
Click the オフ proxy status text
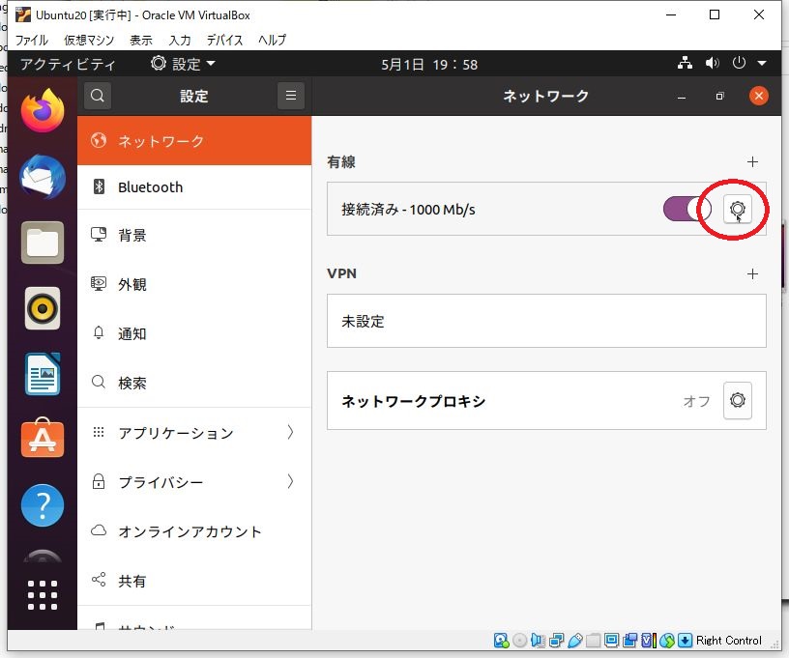(x=696, y=401)
